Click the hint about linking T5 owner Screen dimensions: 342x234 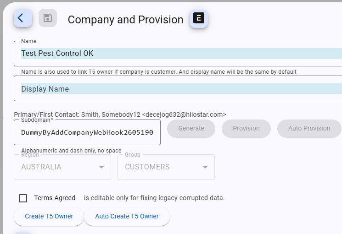(159, 72)
